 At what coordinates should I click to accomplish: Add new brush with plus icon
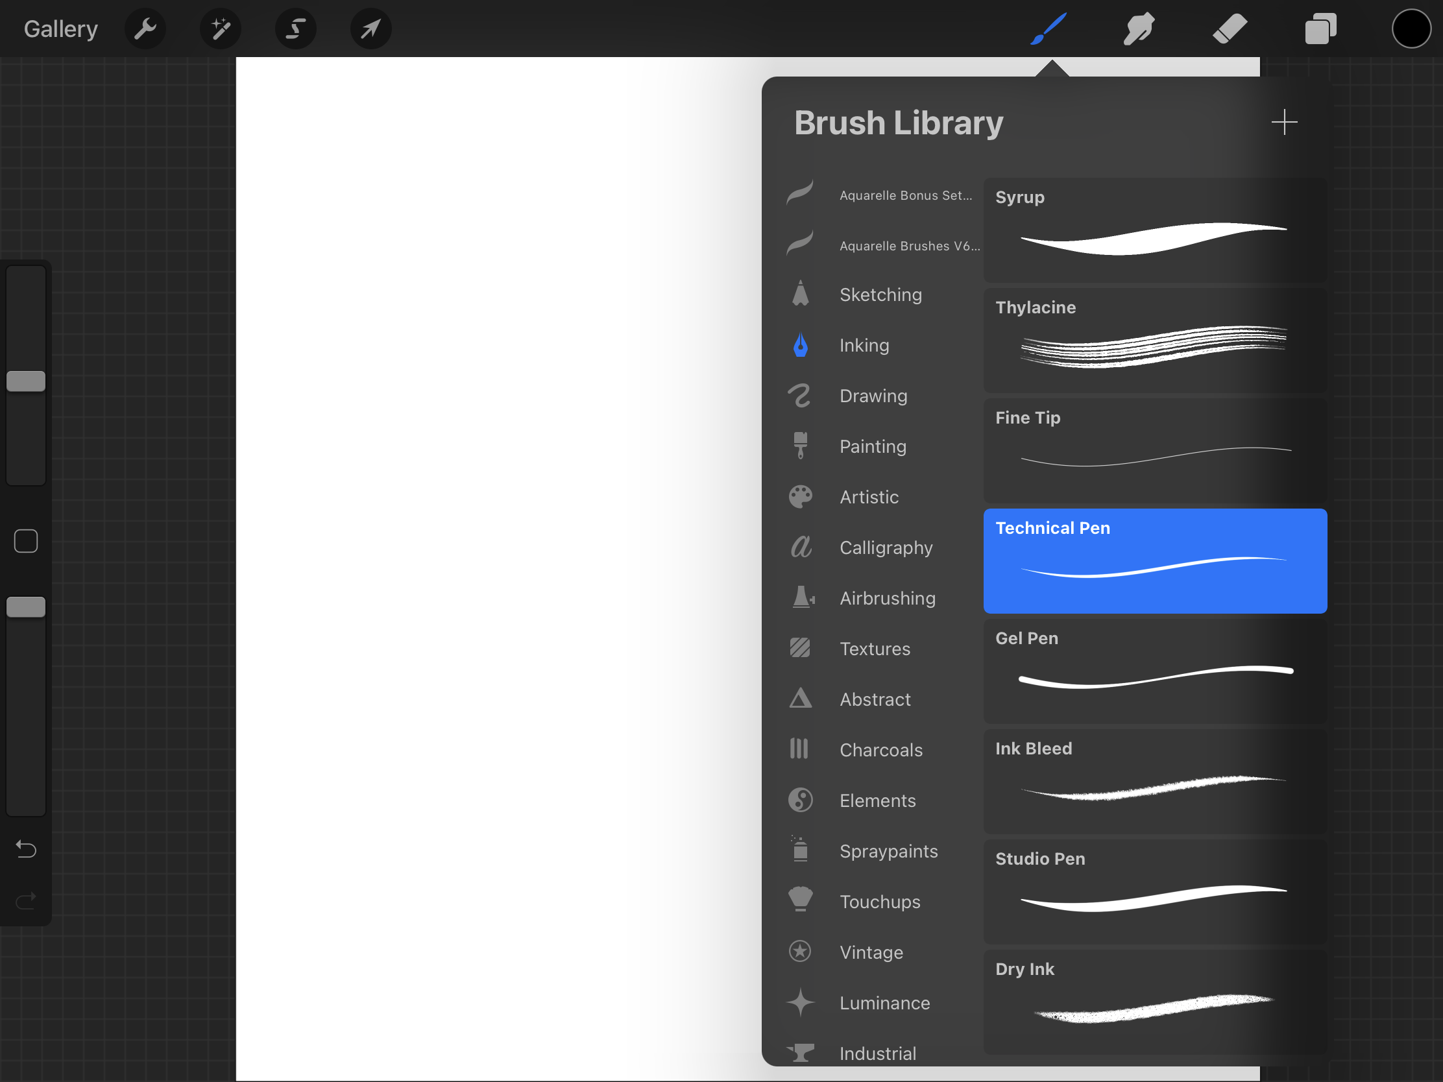pyautogui.click(x=1284, y=122)
